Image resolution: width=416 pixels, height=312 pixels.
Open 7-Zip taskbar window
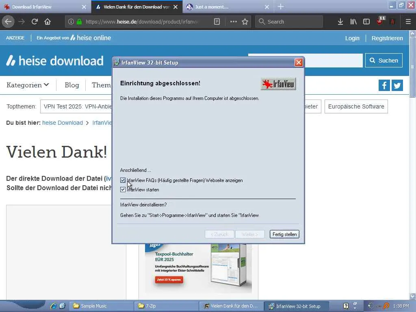coord(166,306)
